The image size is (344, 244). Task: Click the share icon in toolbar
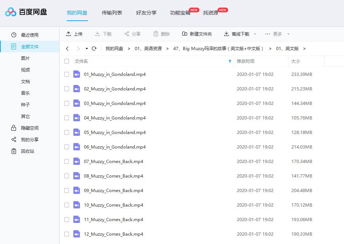[126, 34]
